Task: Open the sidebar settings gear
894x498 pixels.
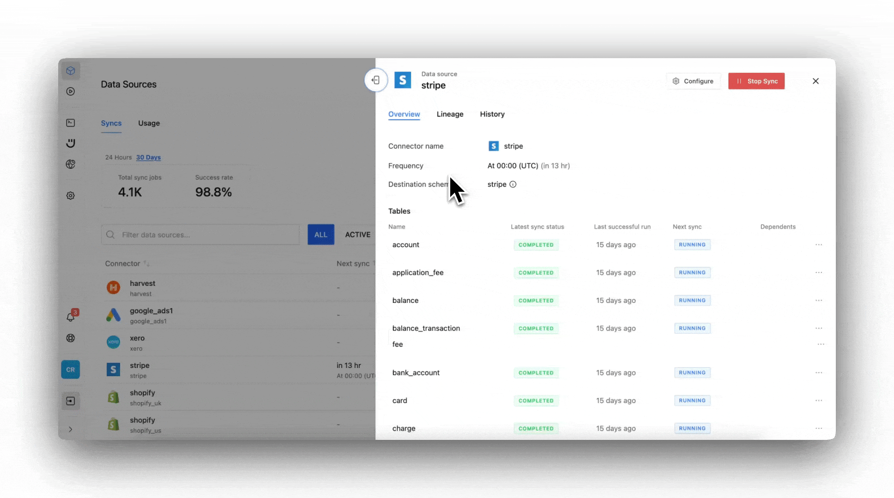Action: 71,196
